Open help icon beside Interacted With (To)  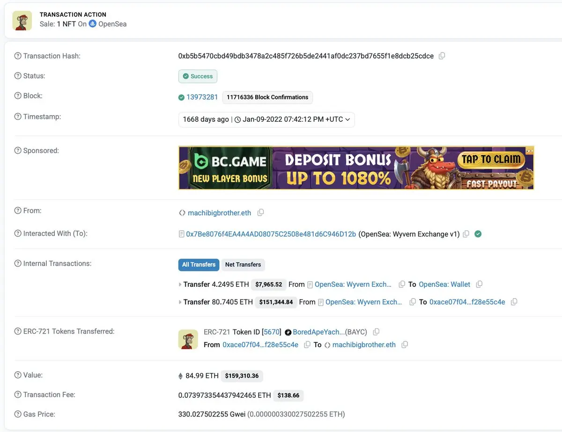tap(18, 234)
